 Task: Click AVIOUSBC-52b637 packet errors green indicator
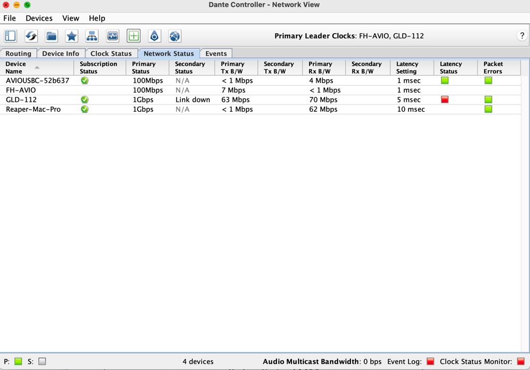click(x=488, y=80)
